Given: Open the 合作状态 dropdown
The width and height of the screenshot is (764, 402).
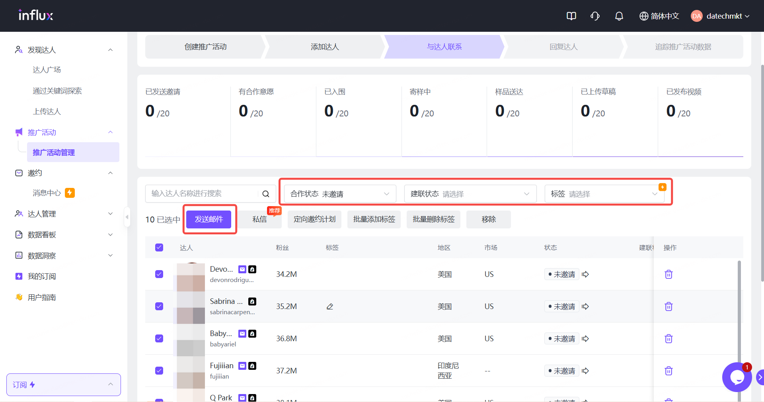Looking at the screenshot, I should (x=340, y=194).
